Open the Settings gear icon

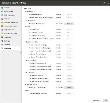tap(2, 41)
